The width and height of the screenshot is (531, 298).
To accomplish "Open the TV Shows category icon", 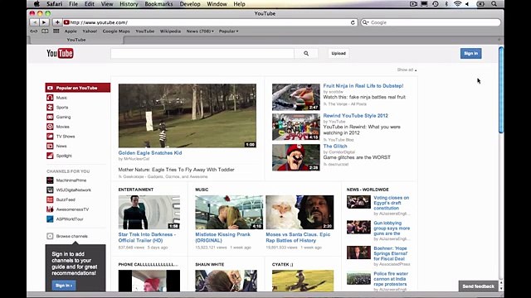I will click(50, 136).
